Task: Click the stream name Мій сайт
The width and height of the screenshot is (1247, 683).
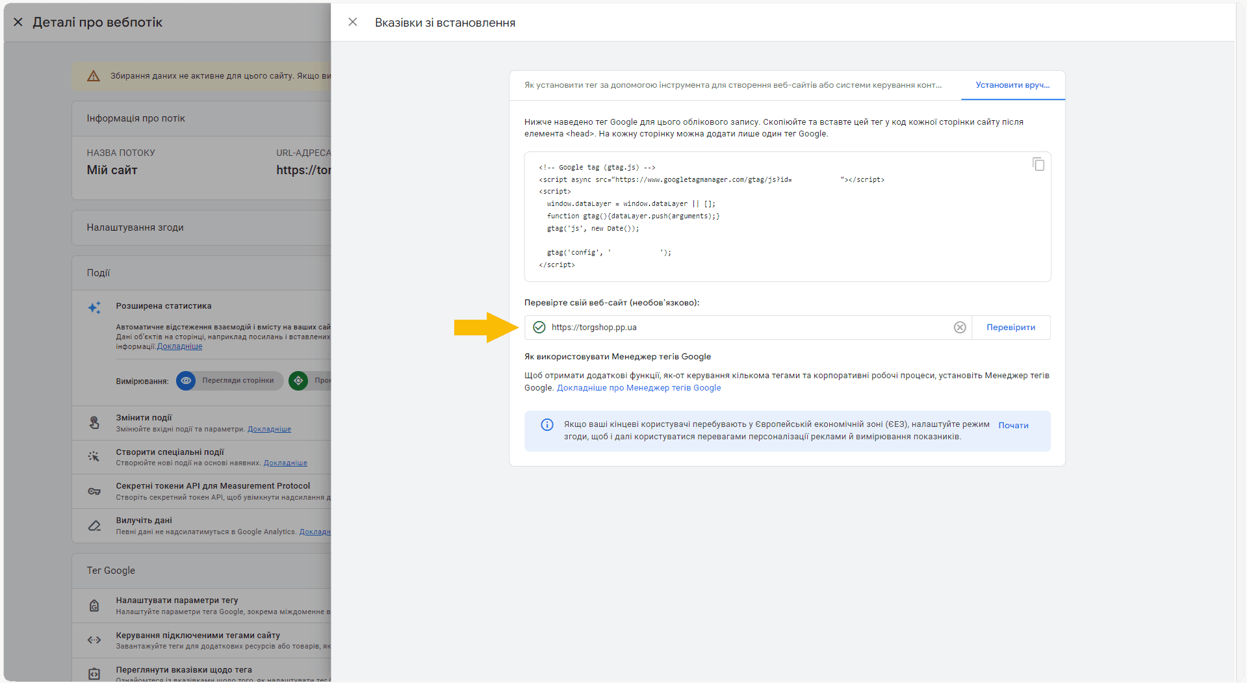Action: click(112, 170)
